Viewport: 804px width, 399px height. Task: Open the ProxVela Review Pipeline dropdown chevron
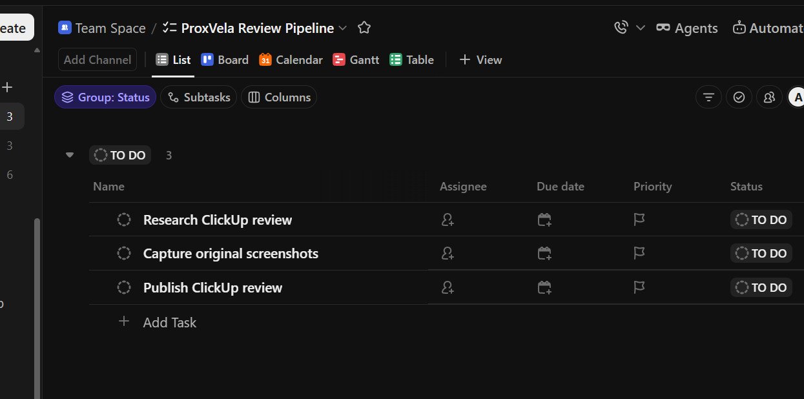point(343,28)
